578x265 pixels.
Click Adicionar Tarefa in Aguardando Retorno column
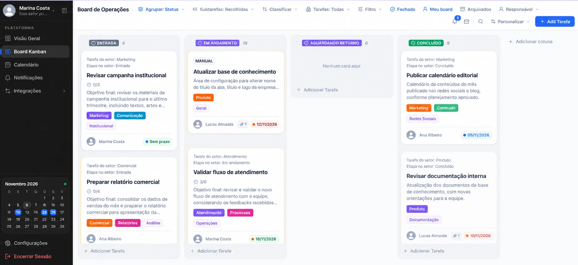tap(317, 90)
